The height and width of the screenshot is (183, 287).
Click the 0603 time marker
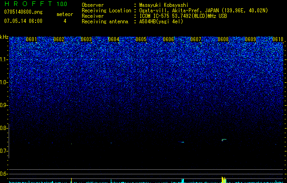86,39
